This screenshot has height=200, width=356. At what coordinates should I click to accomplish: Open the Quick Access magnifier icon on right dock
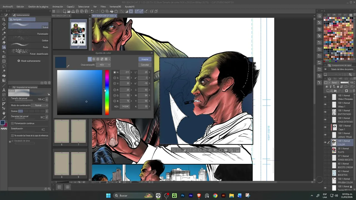click(x=320, y=16)
